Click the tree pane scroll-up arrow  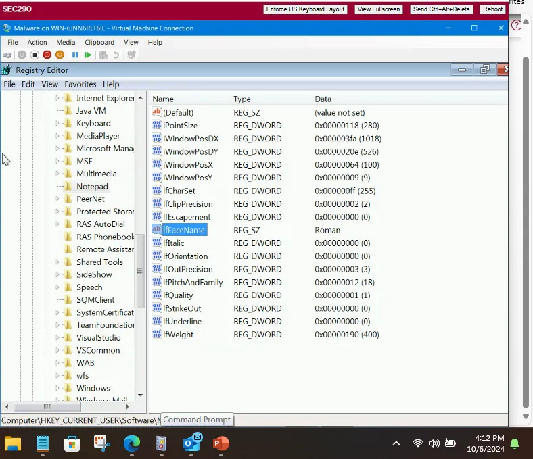tap(141, 98)
